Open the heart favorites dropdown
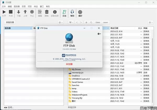 click(71, 22)
